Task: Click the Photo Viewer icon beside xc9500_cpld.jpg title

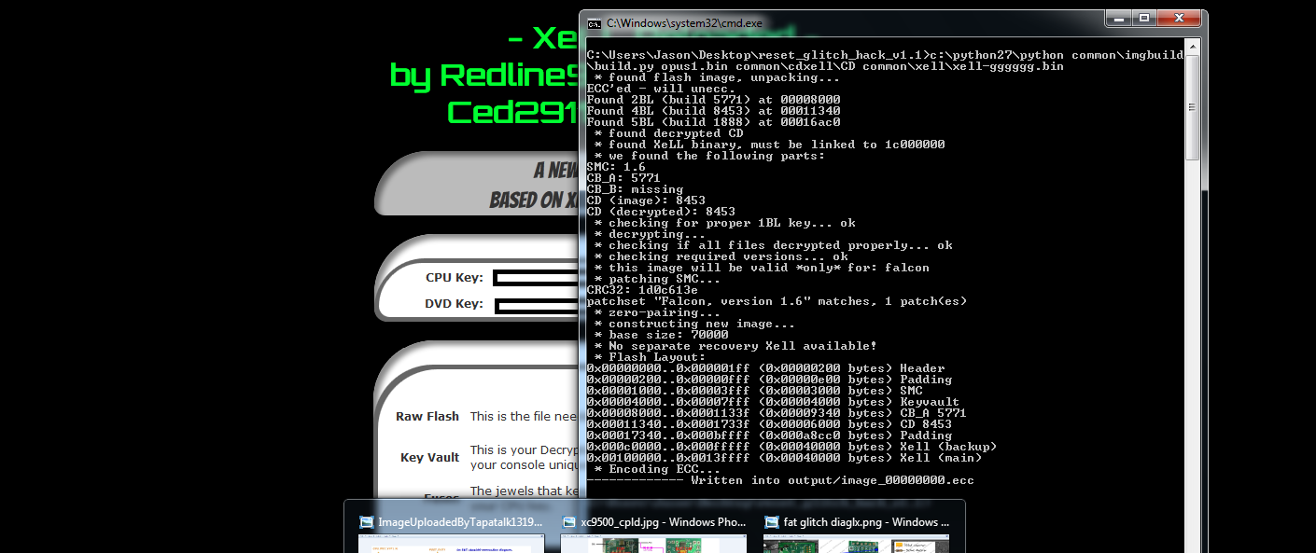Action: tap(568, 522)
